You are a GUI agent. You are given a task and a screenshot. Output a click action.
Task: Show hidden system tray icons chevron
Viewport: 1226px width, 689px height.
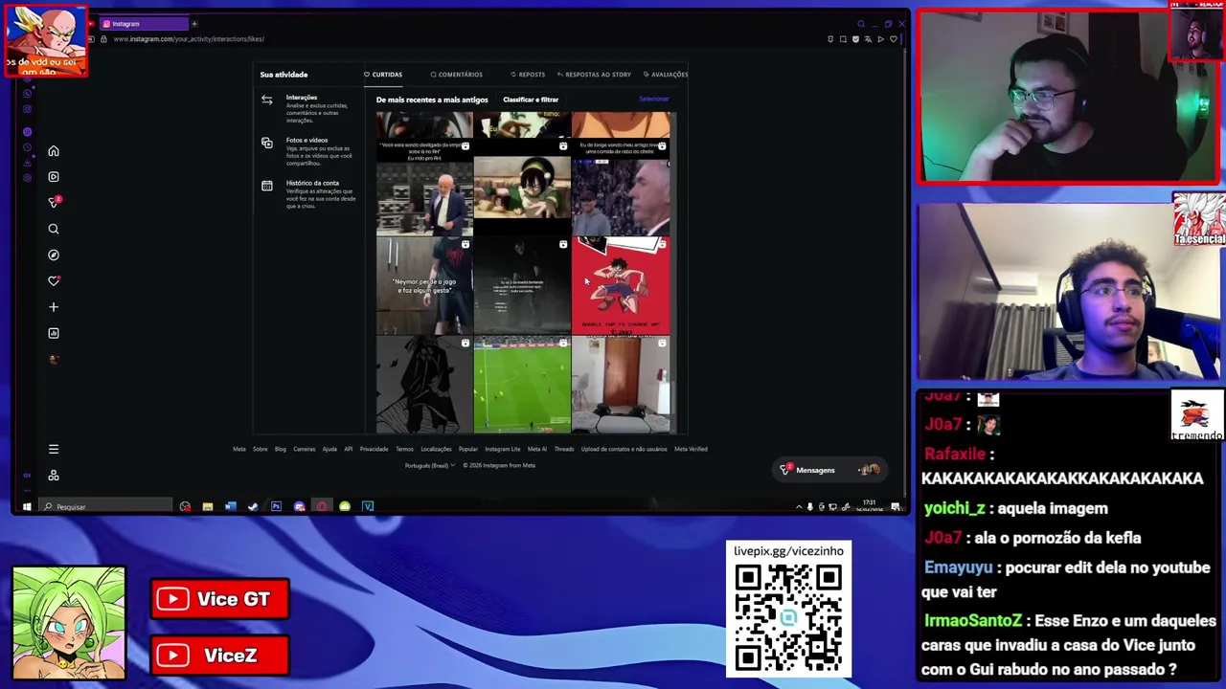(x=799, y=506)
